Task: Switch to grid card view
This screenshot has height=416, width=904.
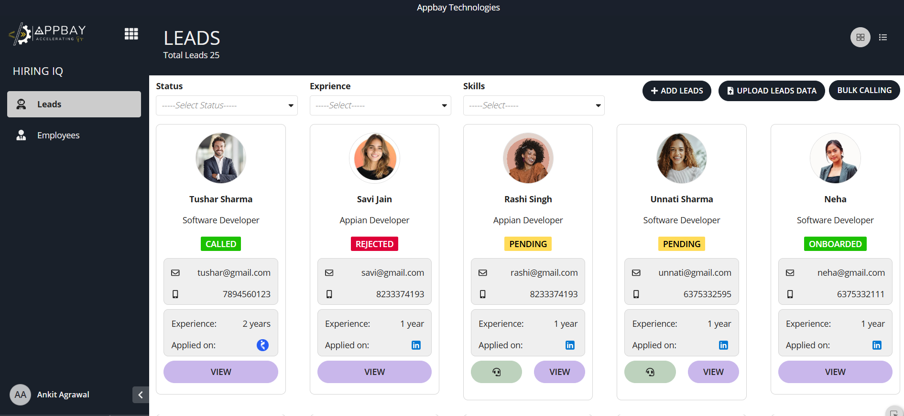Action: pos(860,37)
